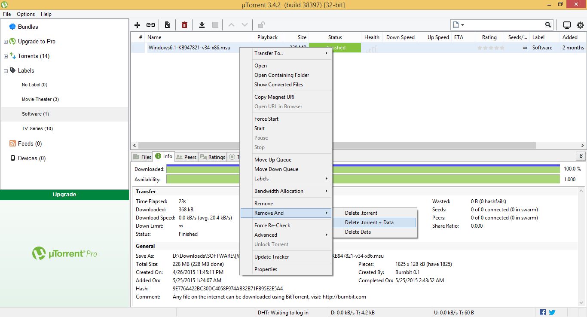Select Show Converted Files

coord(285,85)
